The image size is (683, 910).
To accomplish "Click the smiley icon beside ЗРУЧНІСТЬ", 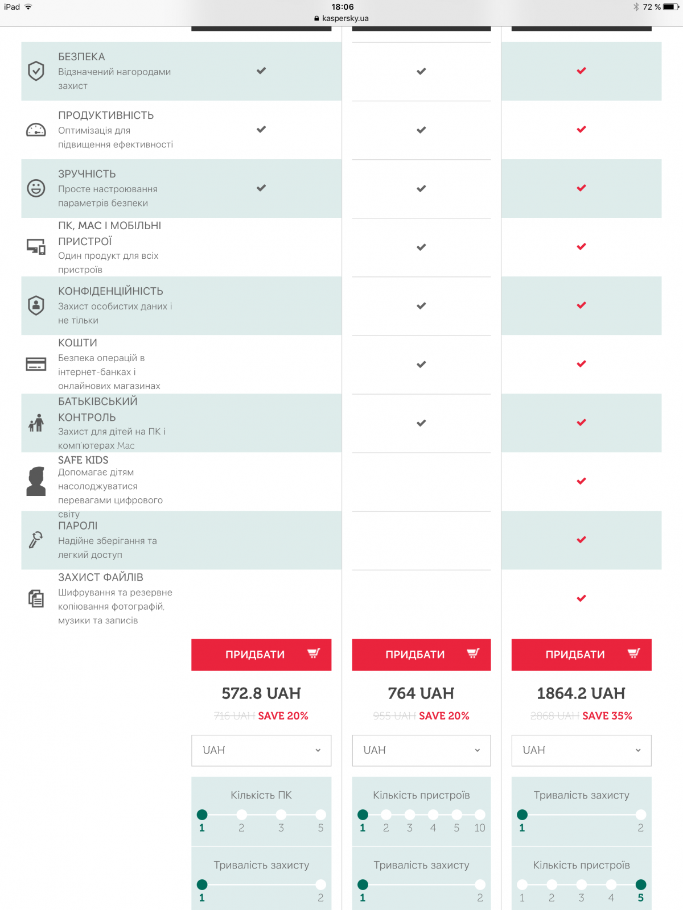I will 36,188.
